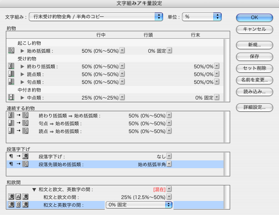The height and width of the screenshot is (215, 279).
Task: Open 終わり括弧類⇒始め括弧類 value dropdown
Action: click(x=169, y=115)
